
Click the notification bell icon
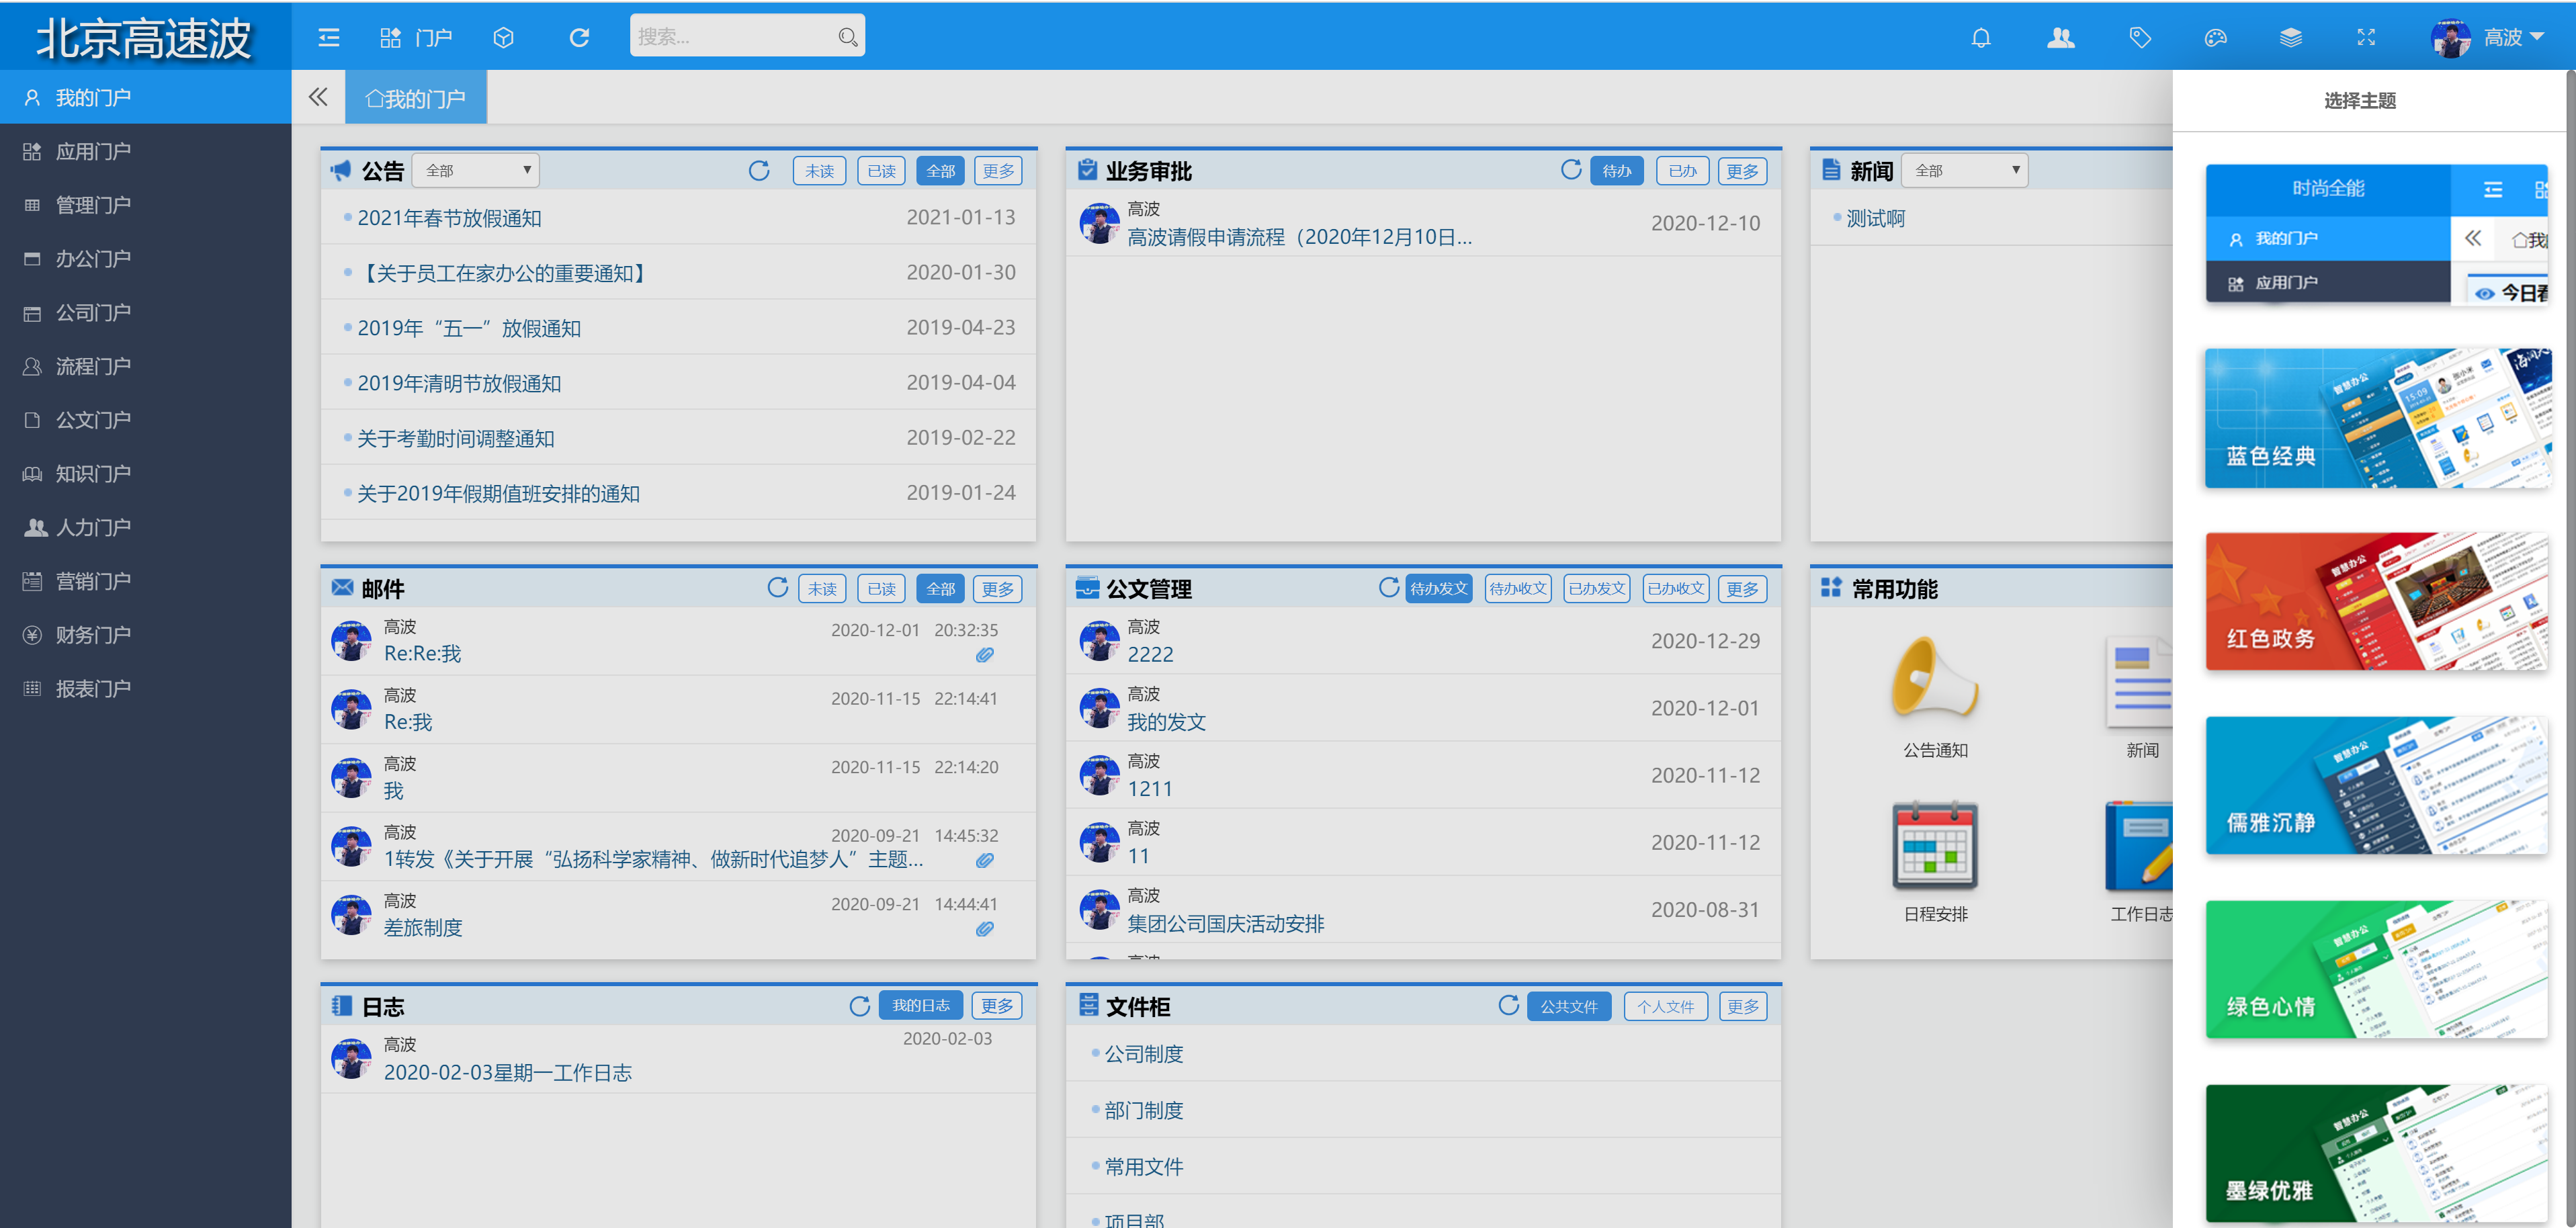click(1980, 38)
